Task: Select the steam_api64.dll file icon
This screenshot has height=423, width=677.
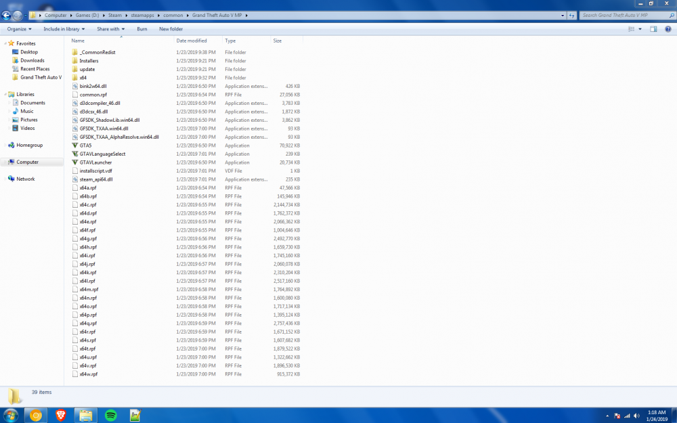Action: [x=74, y=179]
